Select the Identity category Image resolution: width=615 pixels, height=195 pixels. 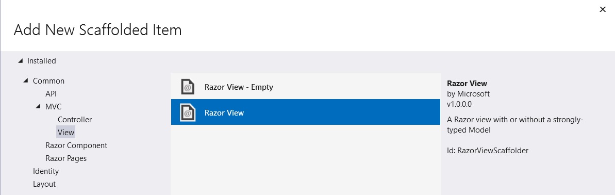46,171
